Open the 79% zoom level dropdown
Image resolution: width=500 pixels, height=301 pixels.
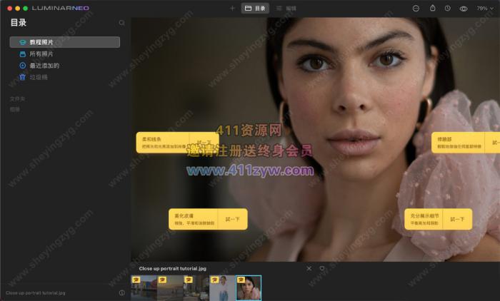coord(484,9)
